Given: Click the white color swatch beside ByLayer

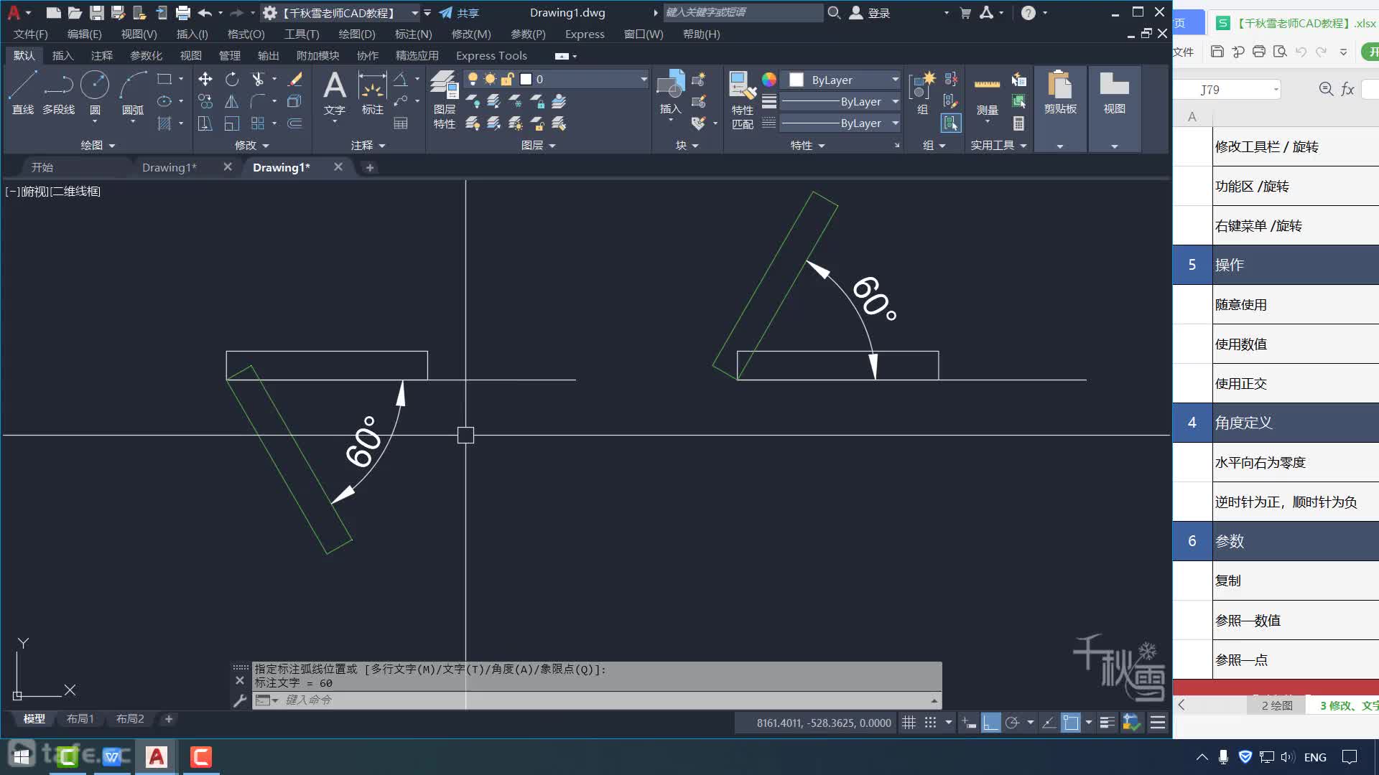Looking at the screenshot, I should (796, 80).
